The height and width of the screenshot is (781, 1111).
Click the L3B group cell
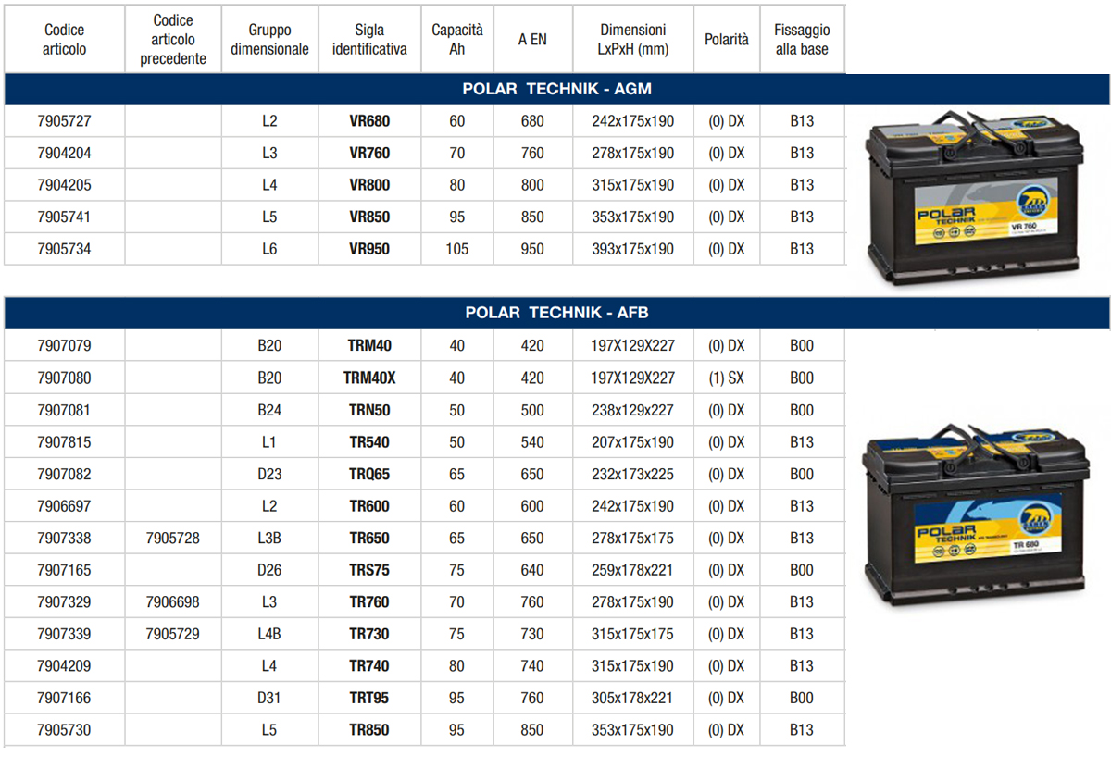coord(269,538)
